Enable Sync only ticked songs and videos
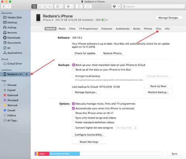This screenshot has width=186, height=159. click(73, 118)
